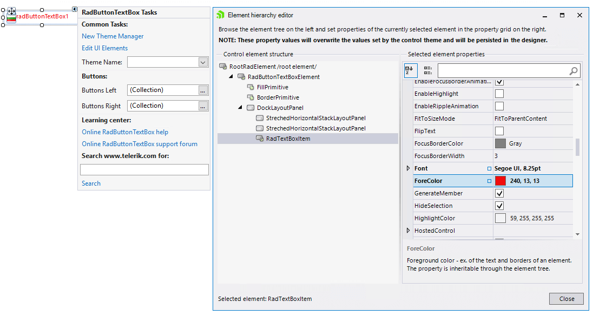Click the Segoe UI, 8.25pt font value
Image resolution: width=593 pixels, height=315 pixels.
(517, 169)
